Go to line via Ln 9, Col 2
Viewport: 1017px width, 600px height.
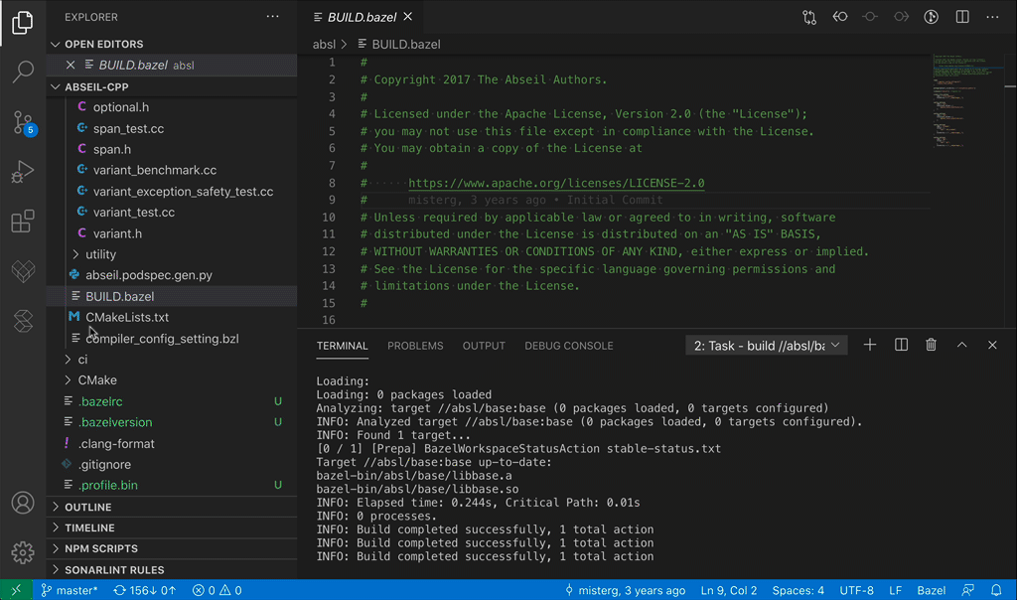coord(728,590)
